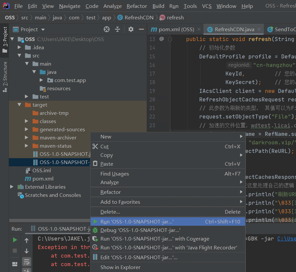
Task: Toggle the 1: Project side tab
Action: [5, 39]
